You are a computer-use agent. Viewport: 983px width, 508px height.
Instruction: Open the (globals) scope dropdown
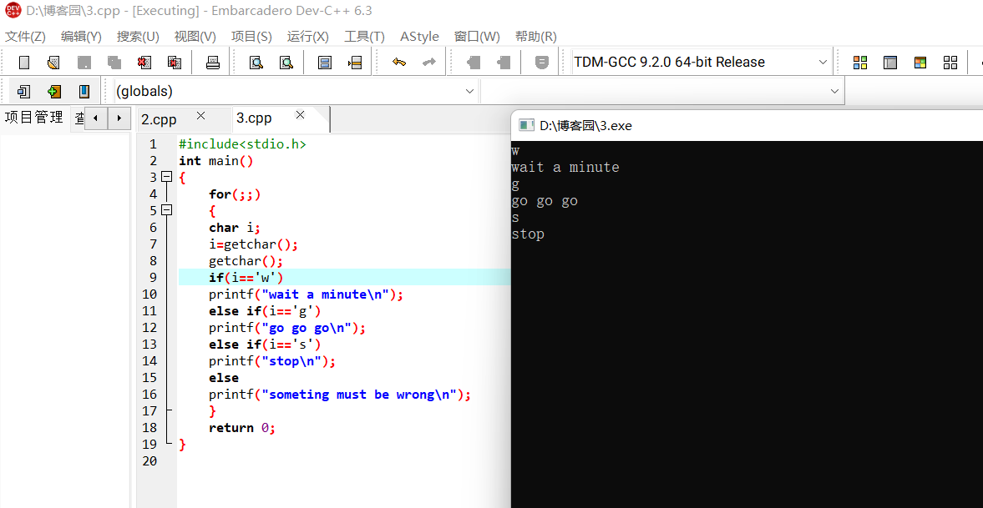coord(469,92)
